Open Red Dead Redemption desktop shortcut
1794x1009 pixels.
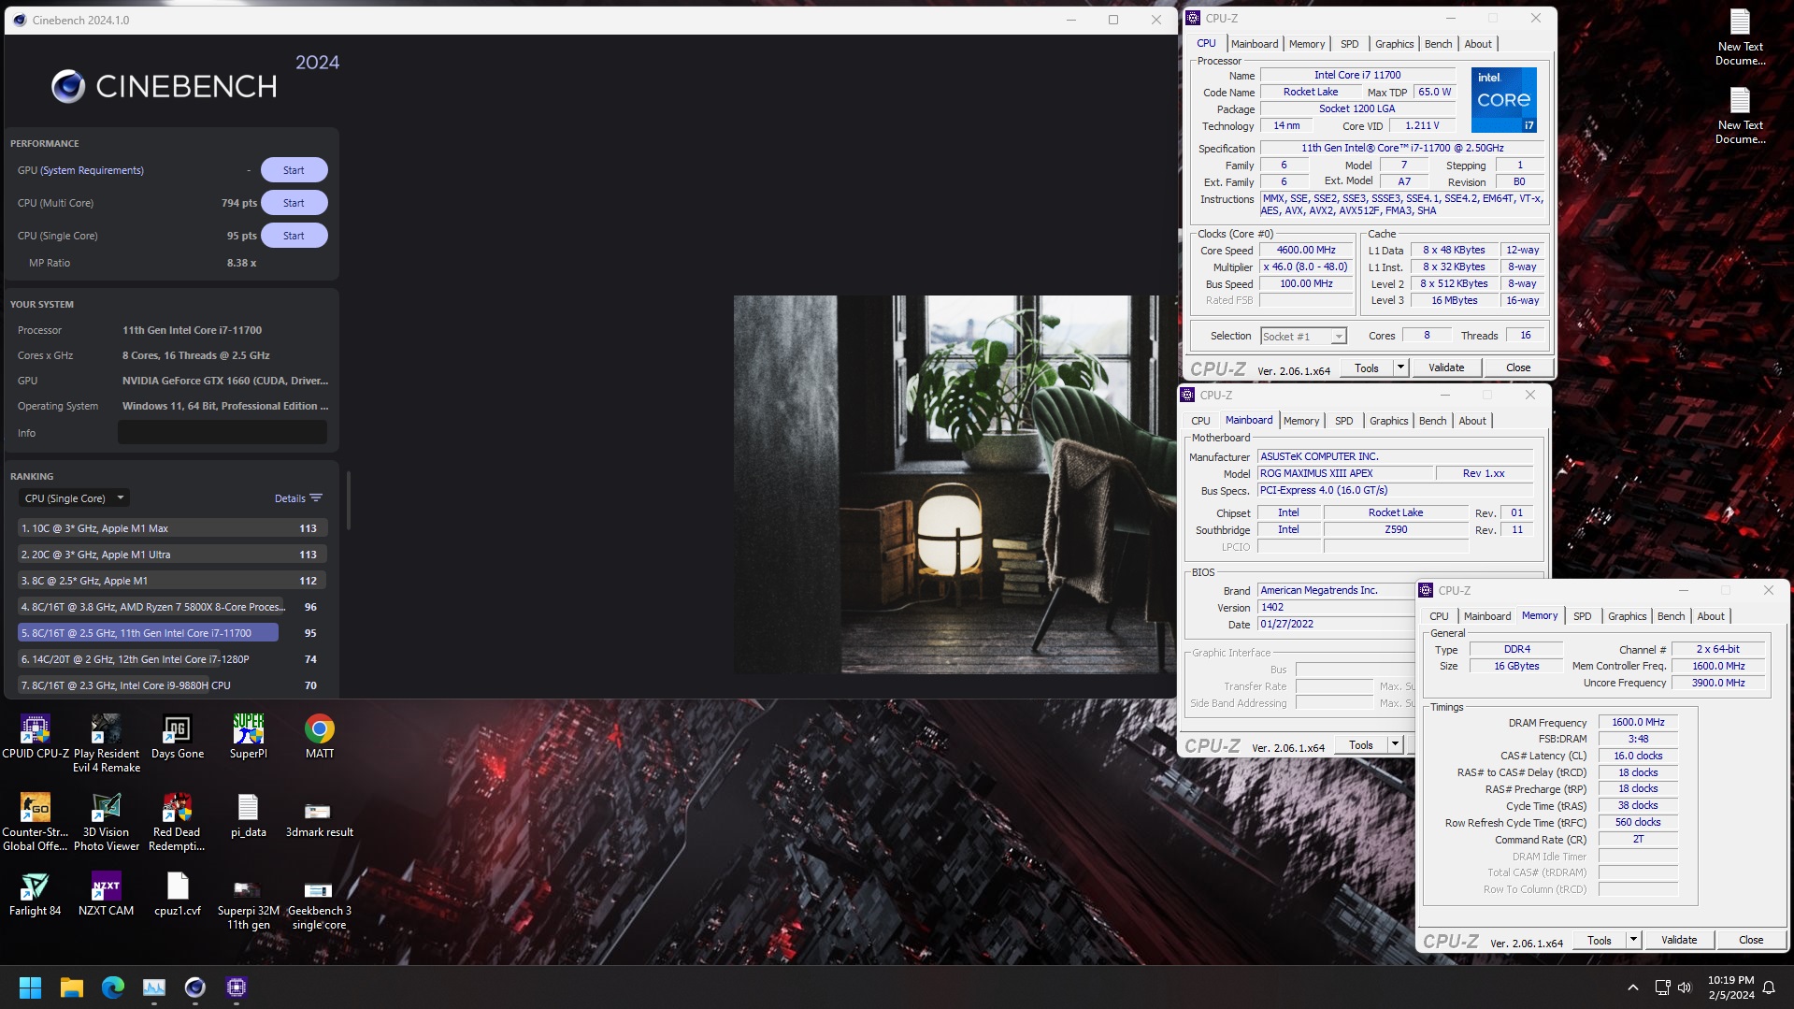coord(178,822)
